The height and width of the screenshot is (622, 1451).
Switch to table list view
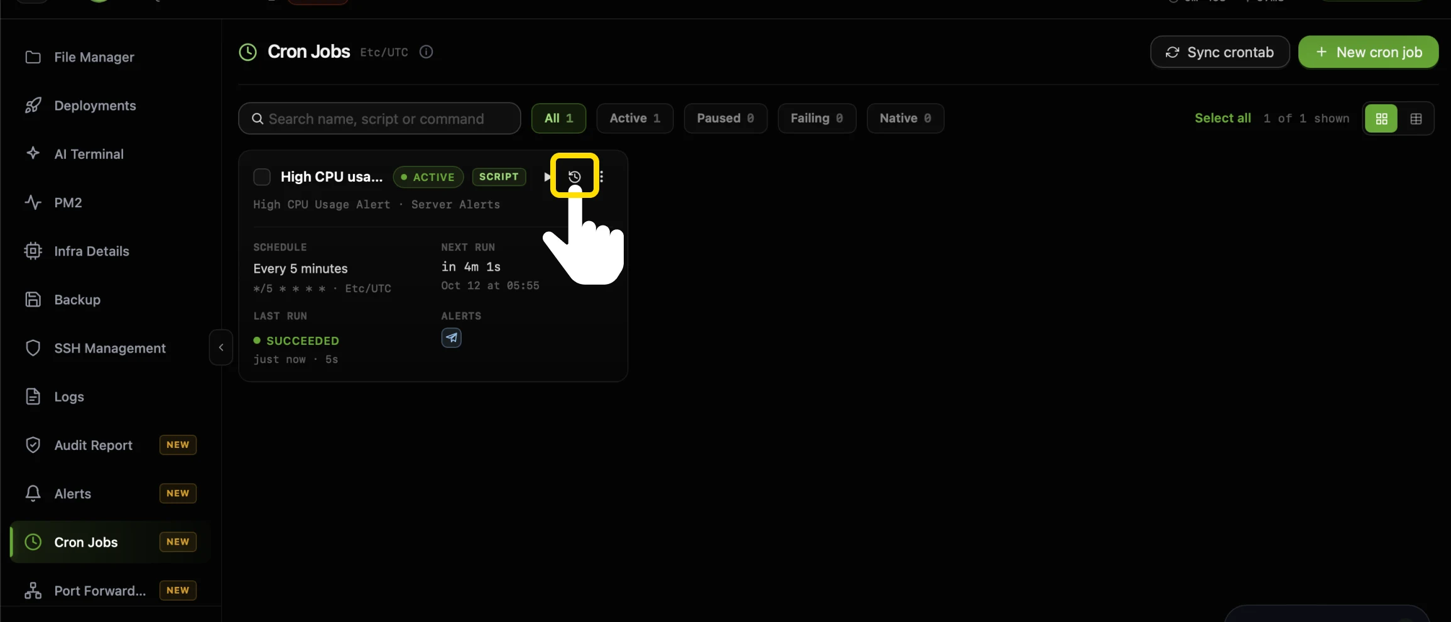click(x=1416, y=118)
